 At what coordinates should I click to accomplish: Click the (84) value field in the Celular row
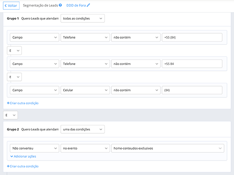[x=192, y=90]
